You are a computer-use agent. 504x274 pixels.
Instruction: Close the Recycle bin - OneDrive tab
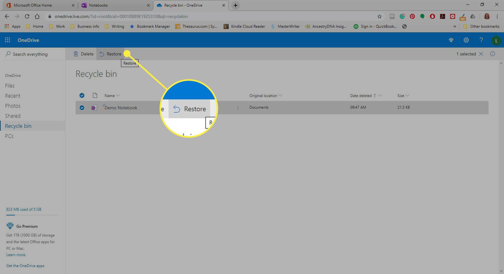224,5
